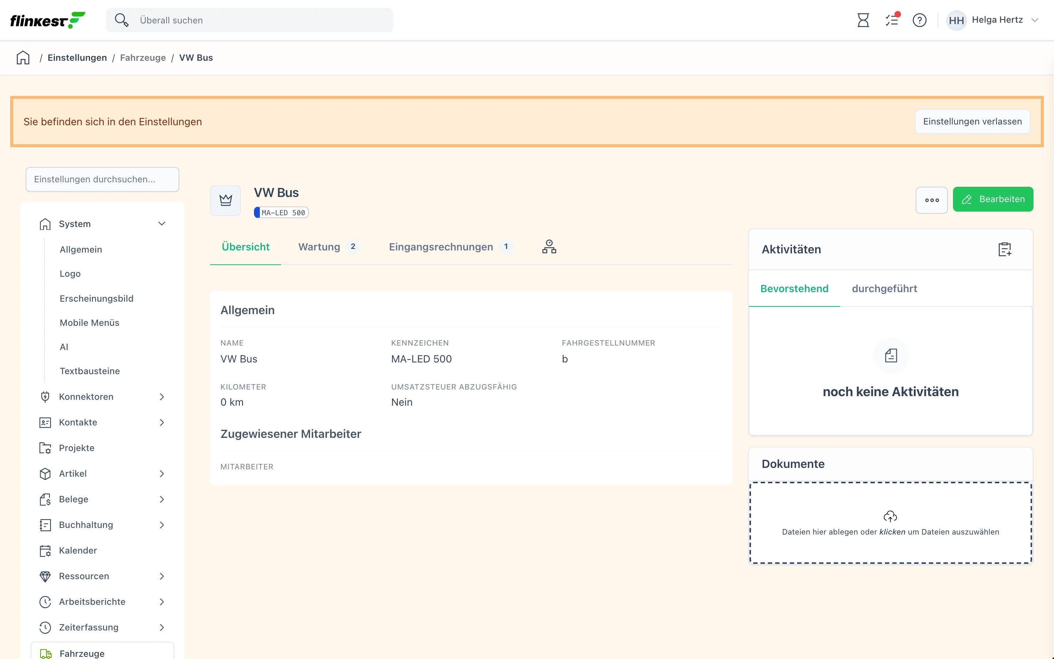
Task: Expand the Belege section chevron
Action: 162,499
